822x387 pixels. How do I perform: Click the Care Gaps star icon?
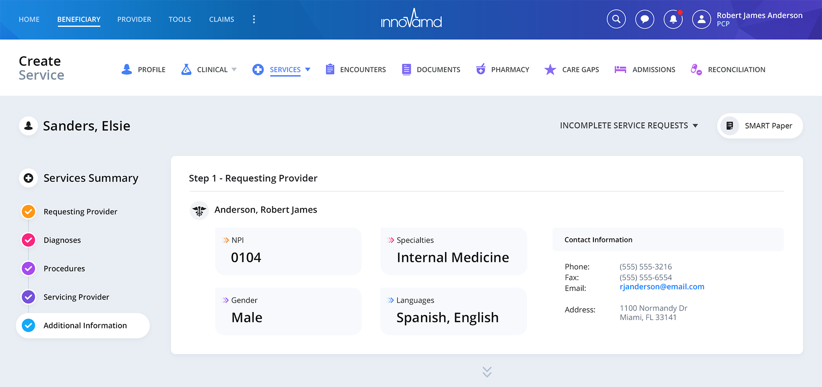click(550, 69)
